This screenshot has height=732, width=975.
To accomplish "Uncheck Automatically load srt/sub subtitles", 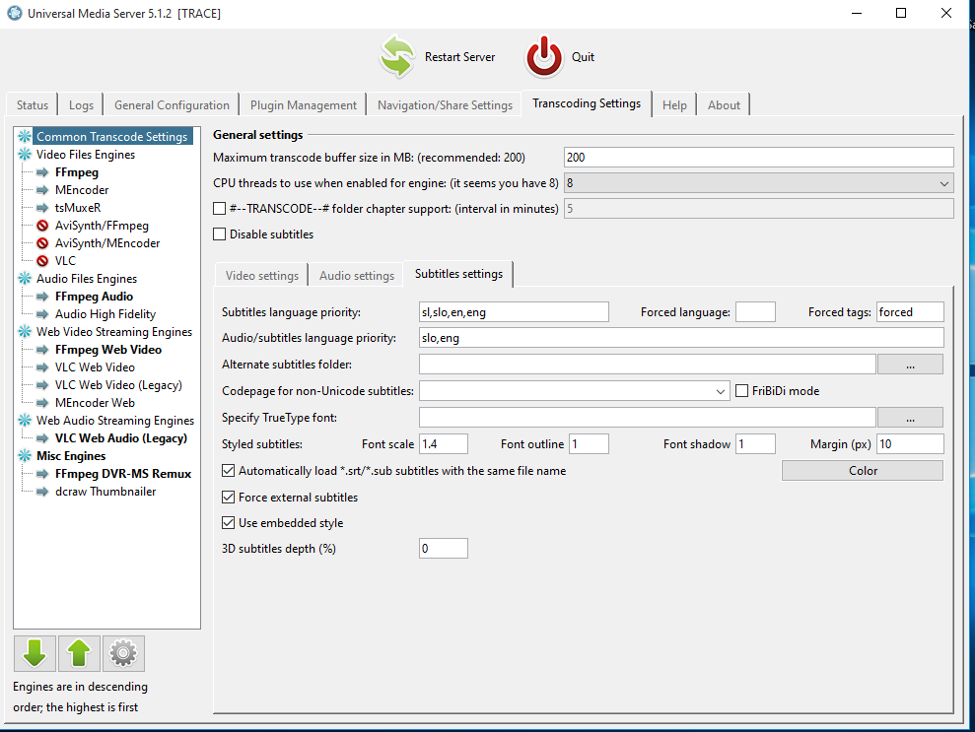I will click(x=228, y=470).
